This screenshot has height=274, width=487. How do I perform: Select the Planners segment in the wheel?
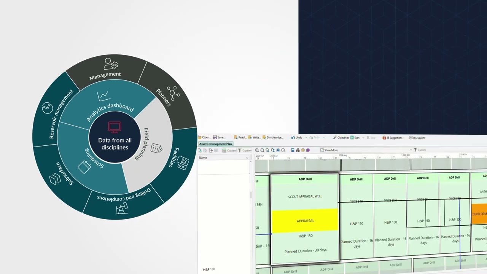click(x=167, y=95)
